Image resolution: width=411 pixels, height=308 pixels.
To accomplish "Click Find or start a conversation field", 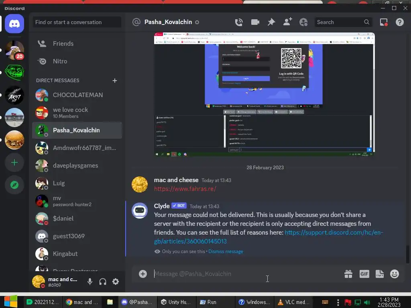I will [x=77, y=22].
